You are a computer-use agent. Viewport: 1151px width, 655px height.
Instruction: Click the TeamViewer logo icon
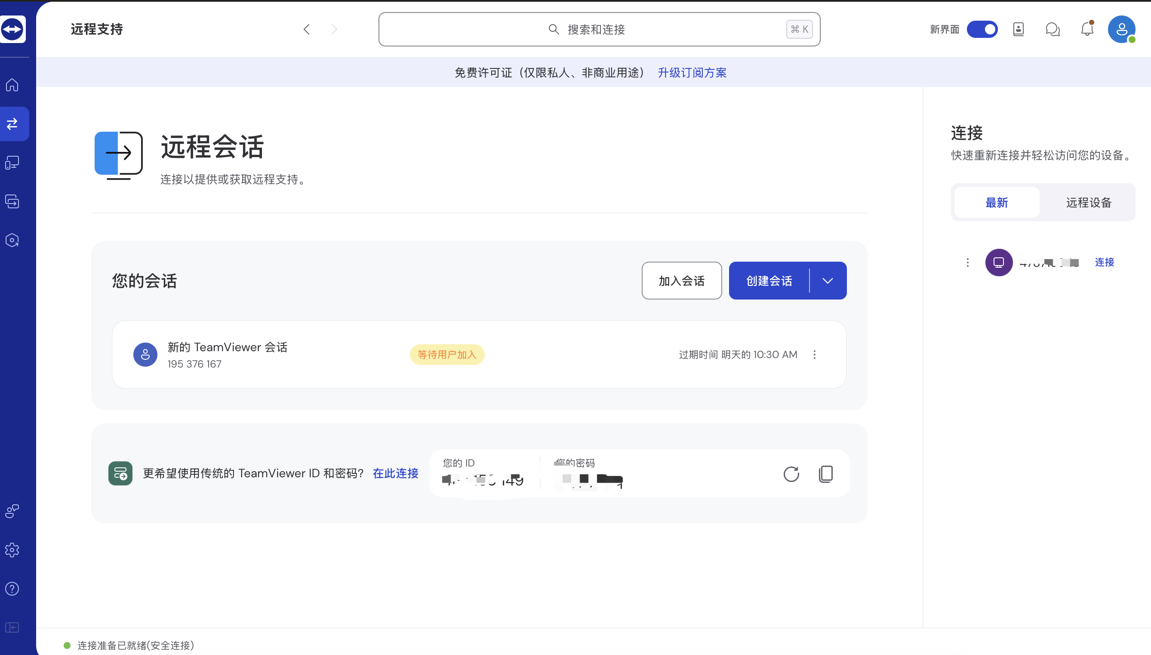pyautogui.click(x=12, y=29)
